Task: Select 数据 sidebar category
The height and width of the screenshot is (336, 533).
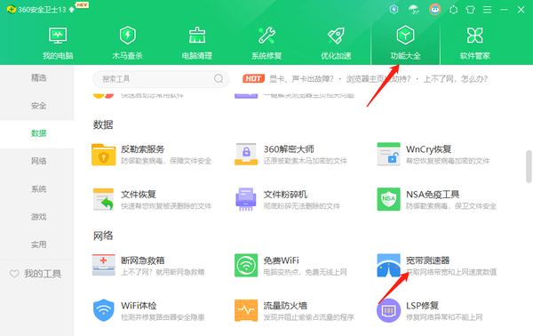Action: click(38, 133)
